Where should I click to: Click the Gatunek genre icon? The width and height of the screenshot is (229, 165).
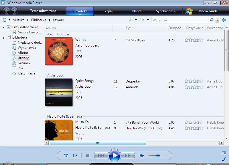(x=14, y=63)
